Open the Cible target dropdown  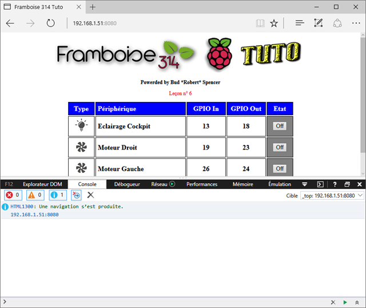332,195
